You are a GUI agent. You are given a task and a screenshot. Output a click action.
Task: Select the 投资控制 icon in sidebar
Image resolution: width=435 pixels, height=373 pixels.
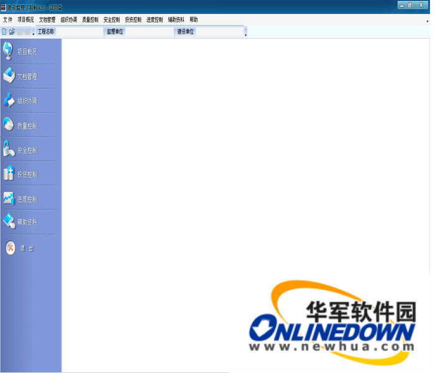[x=9, y=173]
